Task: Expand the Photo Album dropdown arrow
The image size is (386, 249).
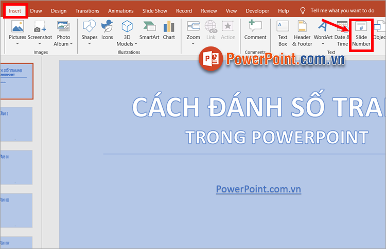Action: [x=72, y=44]
